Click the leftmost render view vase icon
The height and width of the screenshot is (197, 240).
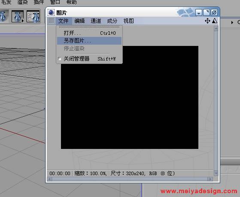pos(3,16)
